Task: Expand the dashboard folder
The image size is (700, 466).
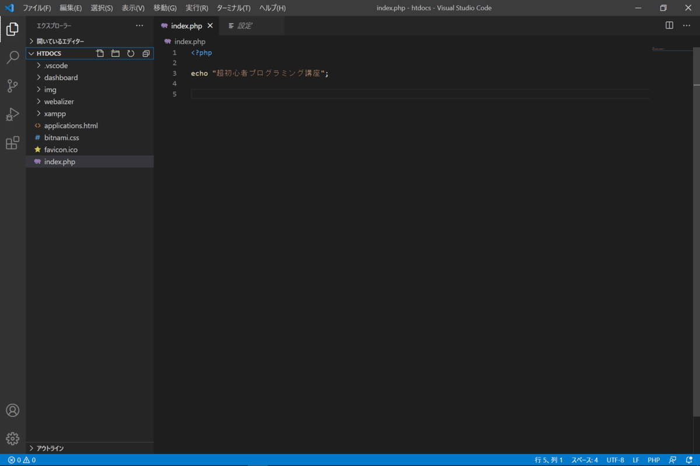Action: tap(90, 77)
